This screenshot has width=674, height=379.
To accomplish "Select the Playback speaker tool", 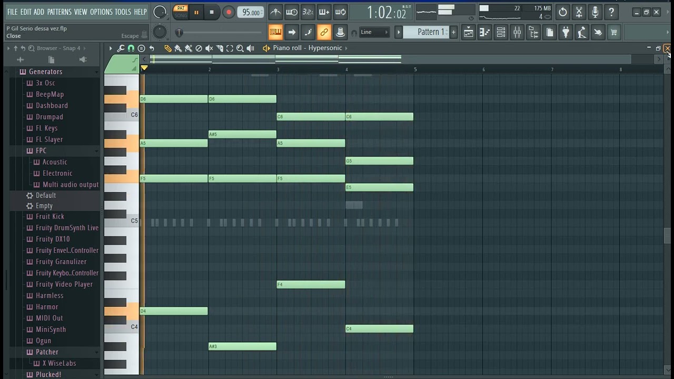I will pos(251,48).
